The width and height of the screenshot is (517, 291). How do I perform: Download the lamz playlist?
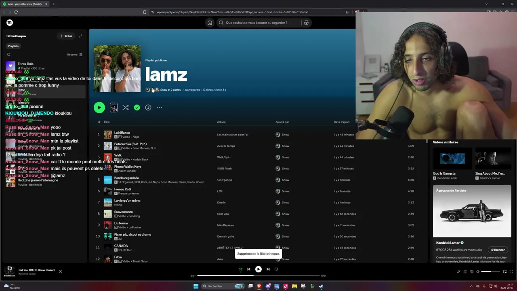[x=148, y=108]
